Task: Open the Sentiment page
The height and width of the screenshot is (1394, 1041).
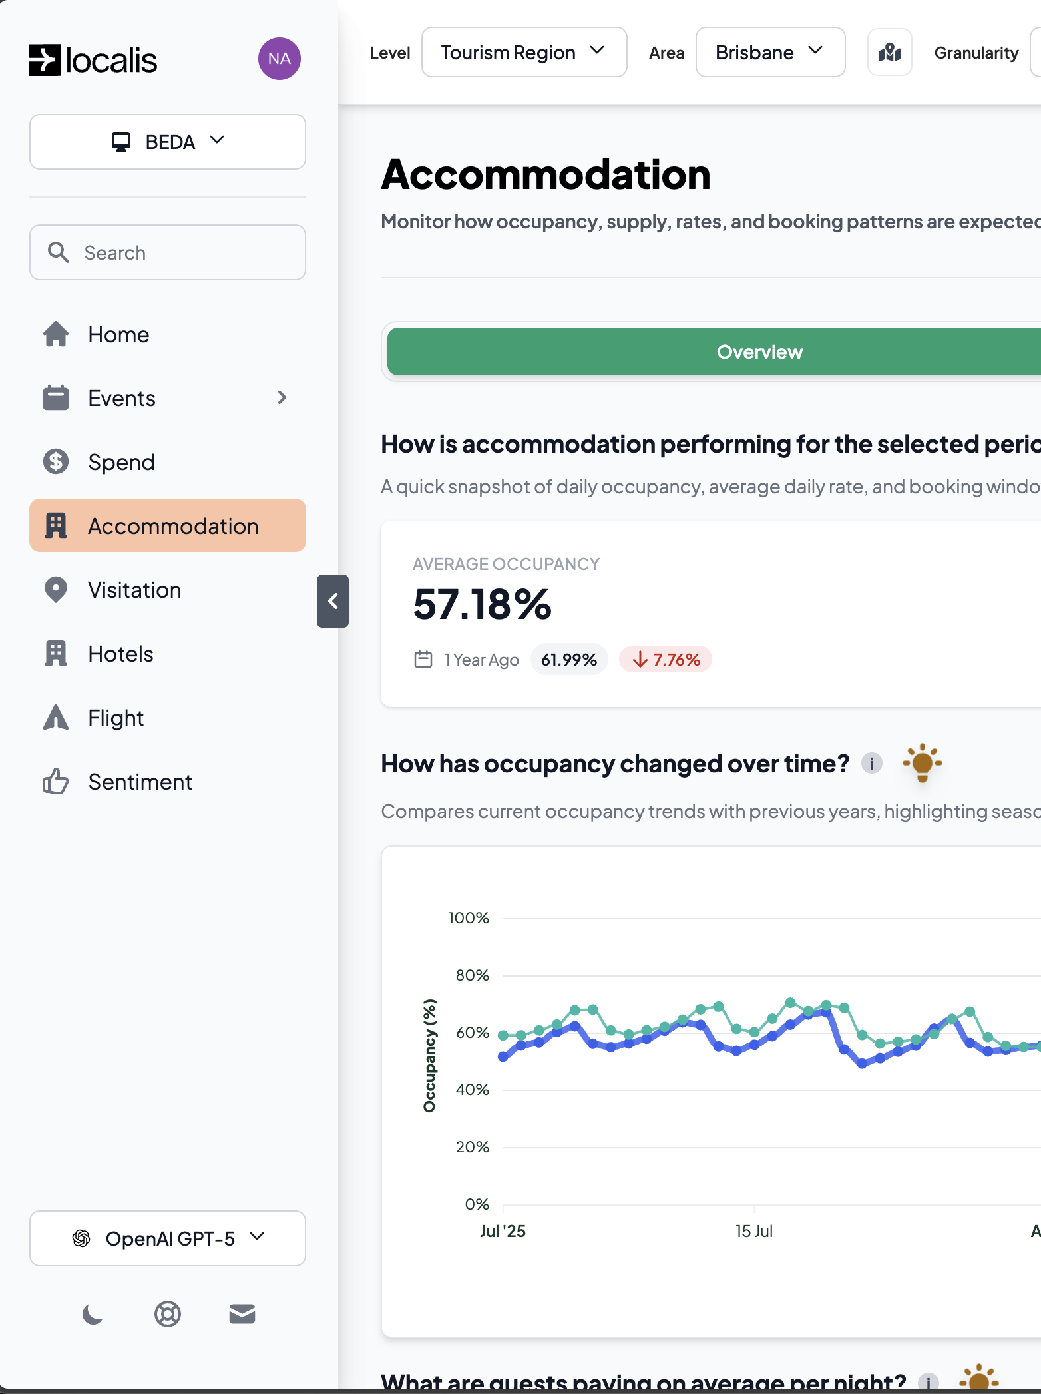Action: tap(140, 782)
